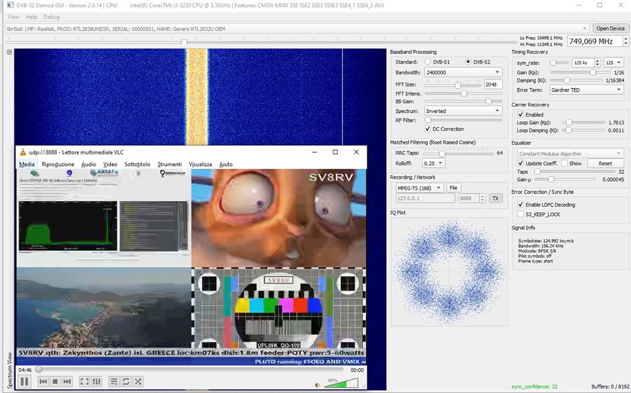The width and height of the screenshot is (631, 393).
Task: Open the VLC Audio menu
Action: (89, 164)
